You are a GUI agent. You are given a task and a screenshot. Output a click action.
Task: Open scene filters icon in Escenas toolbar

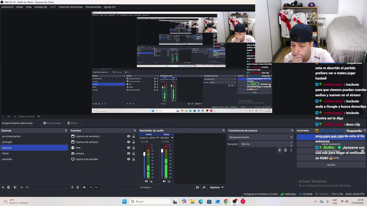pos(15,187)
